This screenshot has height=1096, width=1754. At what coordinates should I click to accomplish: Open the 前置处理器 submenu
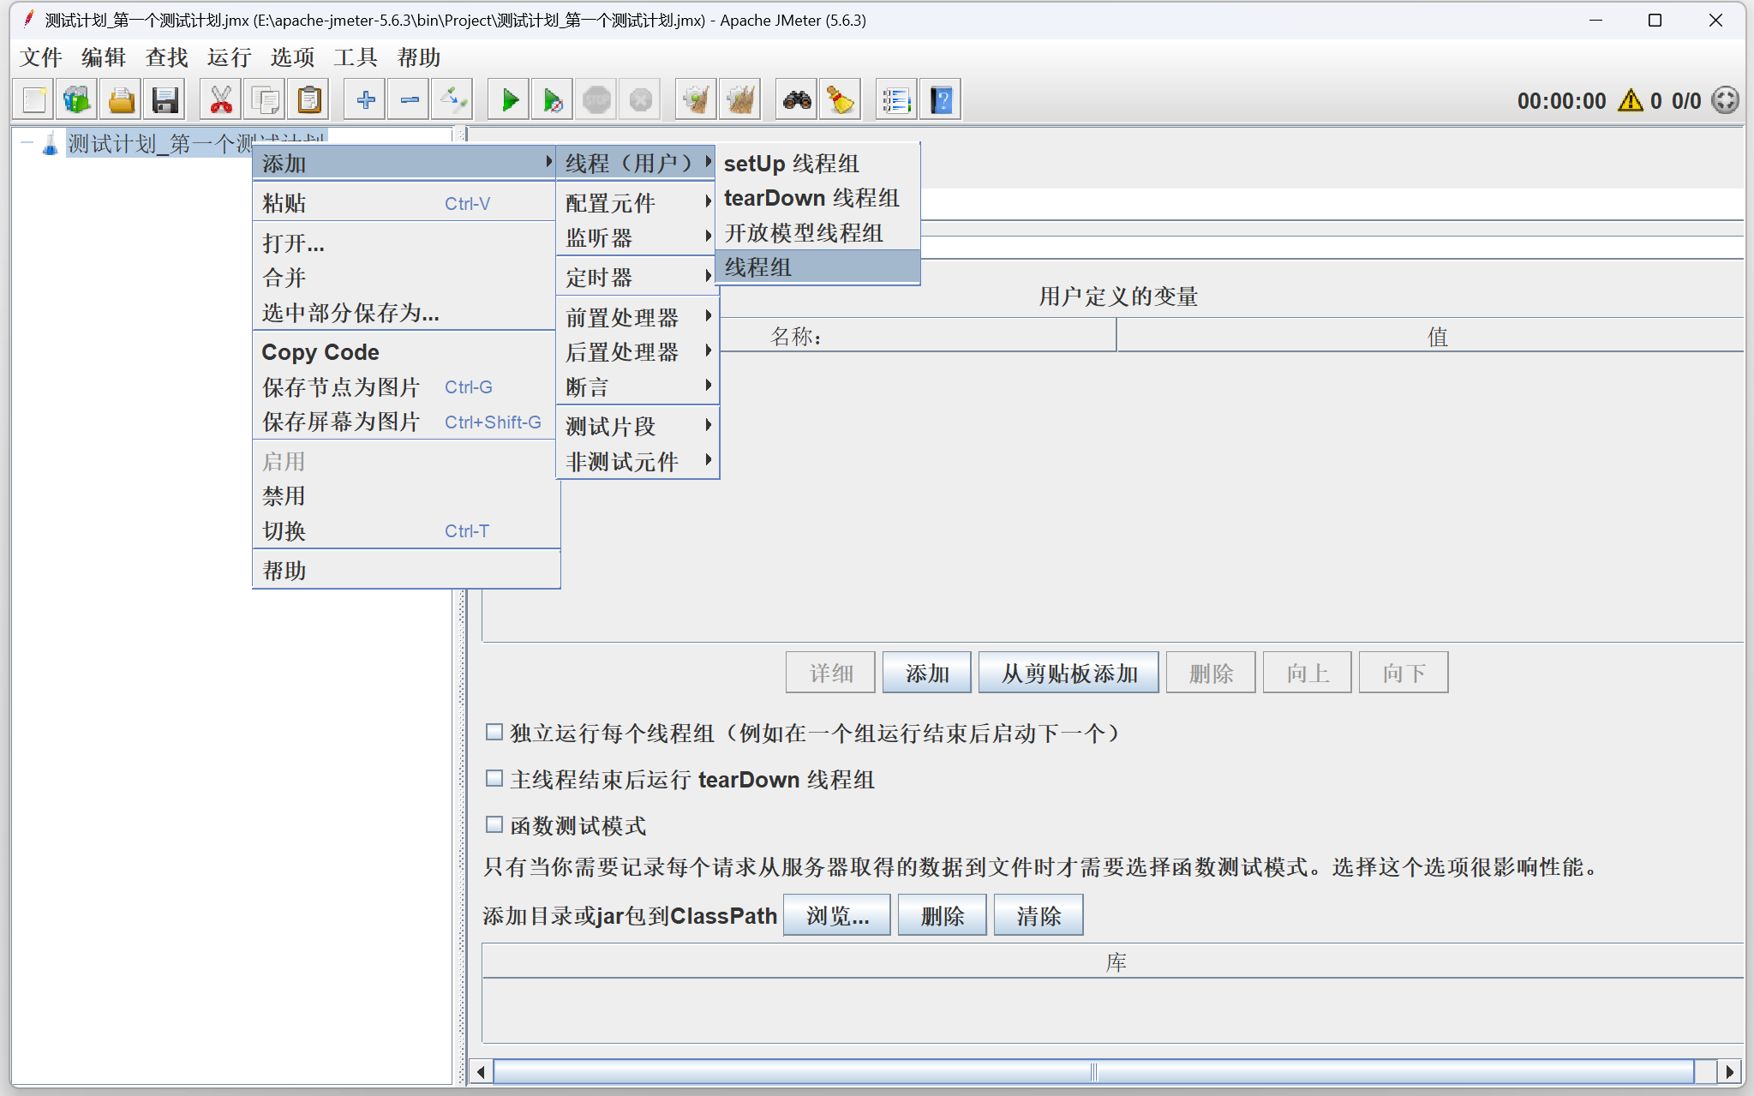click(x=638, y=317)
